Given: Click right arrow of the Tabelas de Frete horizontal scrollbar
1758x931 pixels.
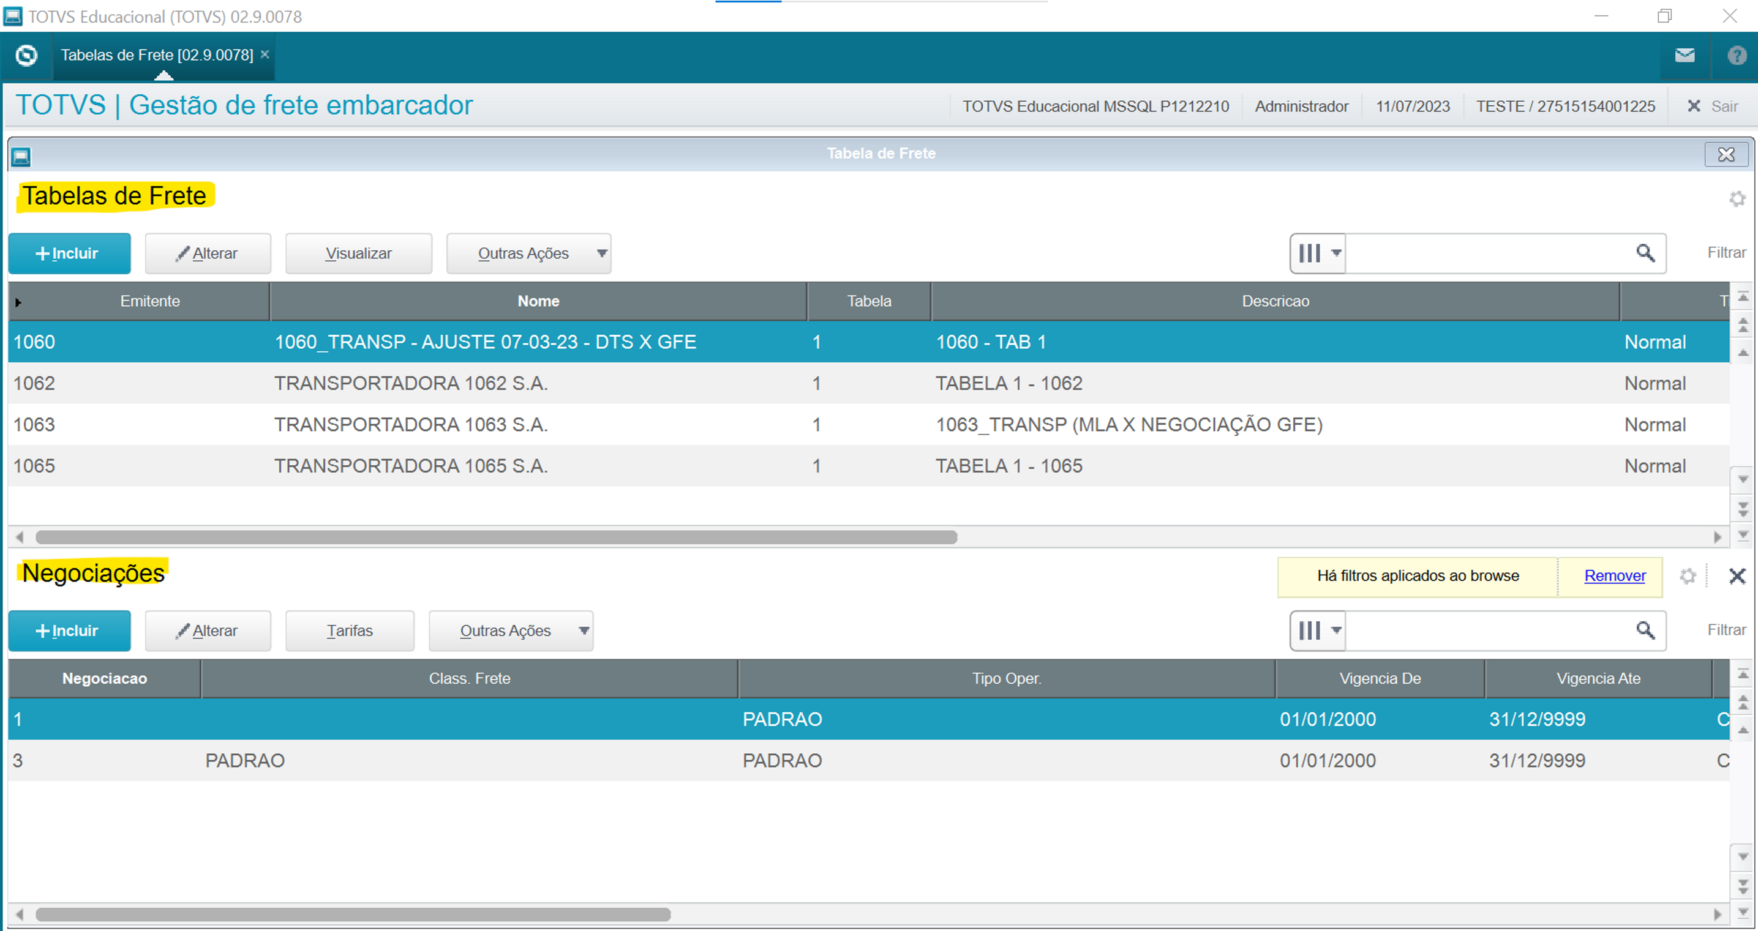Looking at the screenshot, I should 1718,537.
